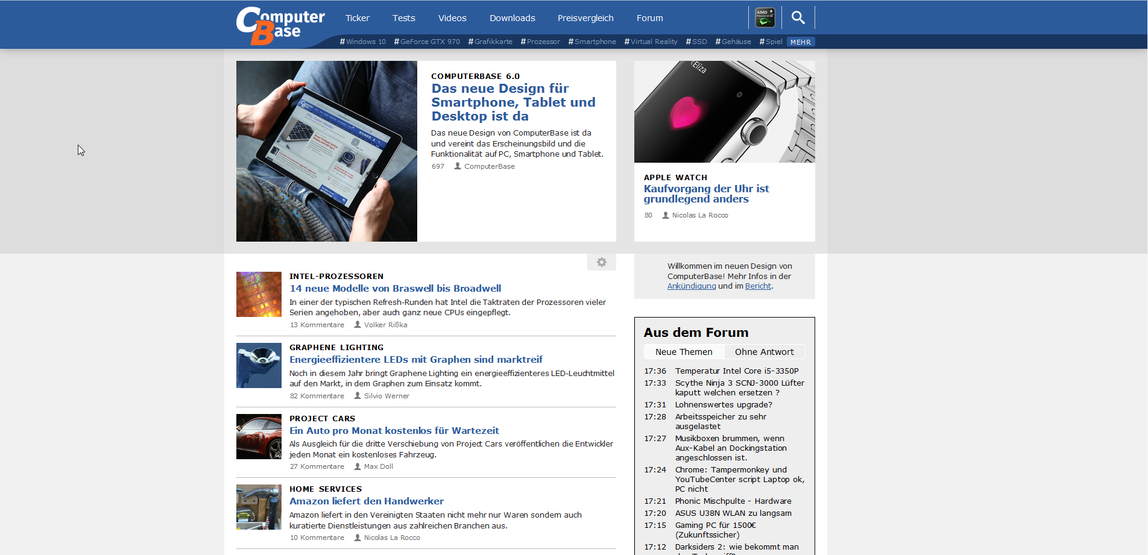Open 10 Kommentare on Amazon article
Viewport: 1148px width, 555px height.
(x=317, y=538)
